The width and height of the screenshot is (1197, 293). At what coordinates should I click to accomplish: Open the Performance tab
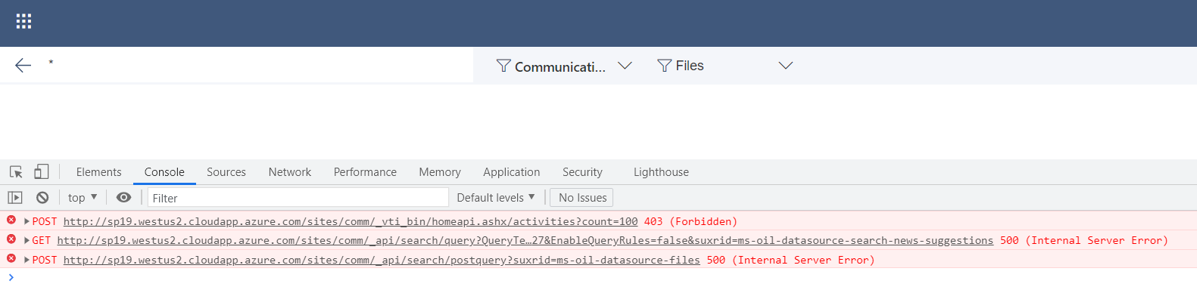pyautogui.click(x=365, y=172)
